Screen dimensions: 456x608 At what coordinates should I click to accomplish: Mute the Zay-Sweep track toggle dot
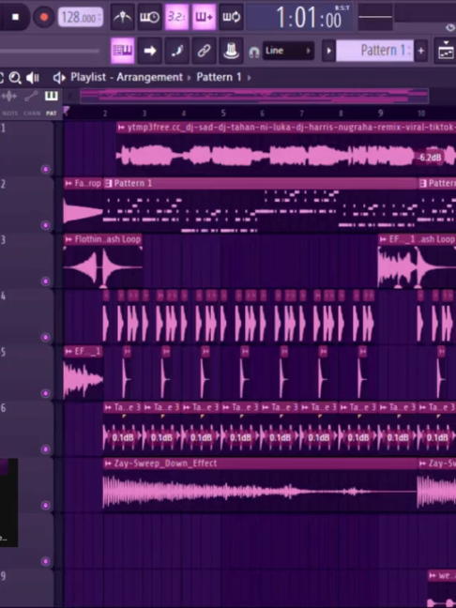tap(45, 505)
